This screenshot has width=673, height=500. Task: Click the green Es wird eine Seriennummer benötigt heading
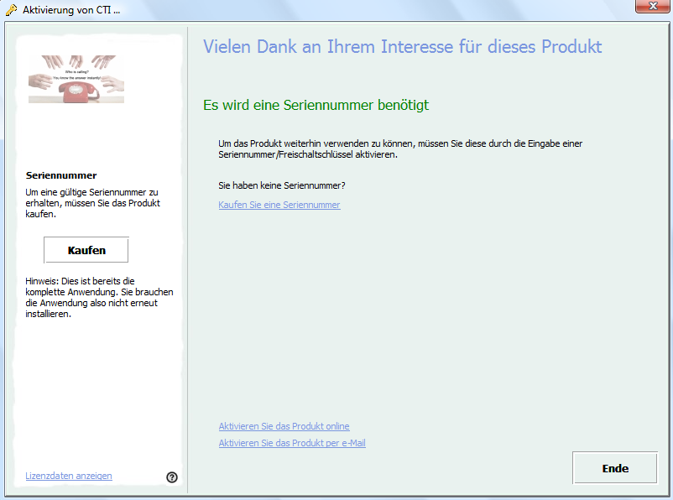point(316,105)
